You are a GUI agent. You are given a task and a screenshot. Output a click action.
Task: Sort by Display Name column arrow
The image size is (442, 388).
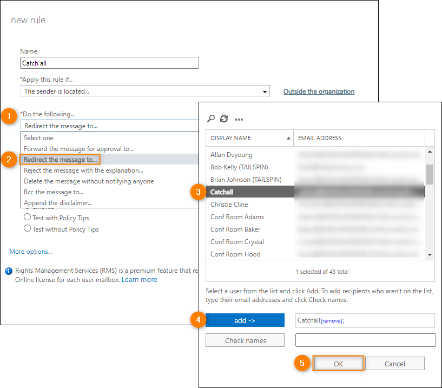tap(288, 138)
